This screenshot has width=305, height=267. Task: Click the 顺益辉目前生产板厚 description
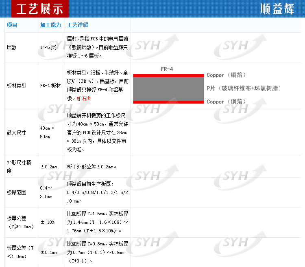click(x=98, y=192)
